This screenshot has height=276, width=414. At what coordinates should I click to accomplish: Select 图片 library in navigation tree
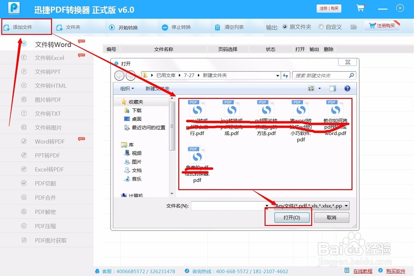click(x=137, y=162)
